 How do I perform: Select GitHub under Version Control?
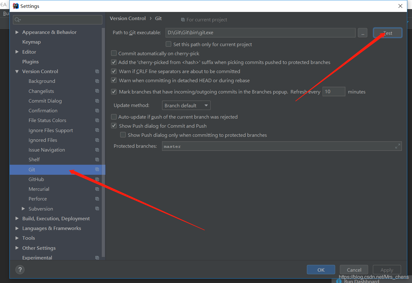pos(36,179)
